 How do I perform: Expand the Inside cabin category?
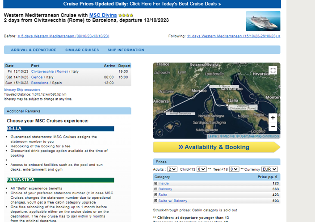[155, 183]
